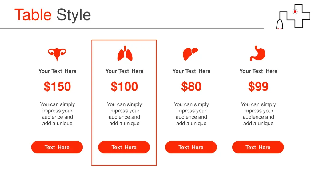Click the Table Style title
This screenshot has height=177, width=315.
[53, 15]
